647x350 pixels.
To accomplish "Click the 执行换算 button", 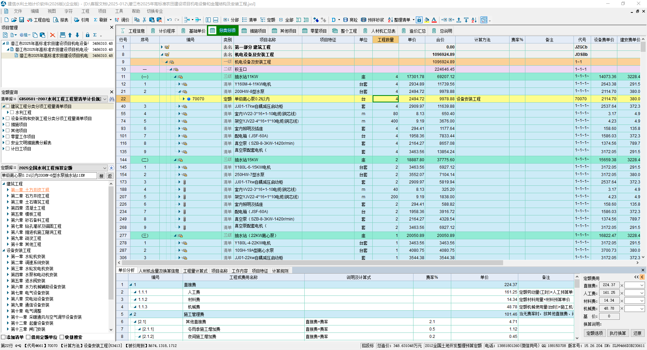I will coord(618,333).
